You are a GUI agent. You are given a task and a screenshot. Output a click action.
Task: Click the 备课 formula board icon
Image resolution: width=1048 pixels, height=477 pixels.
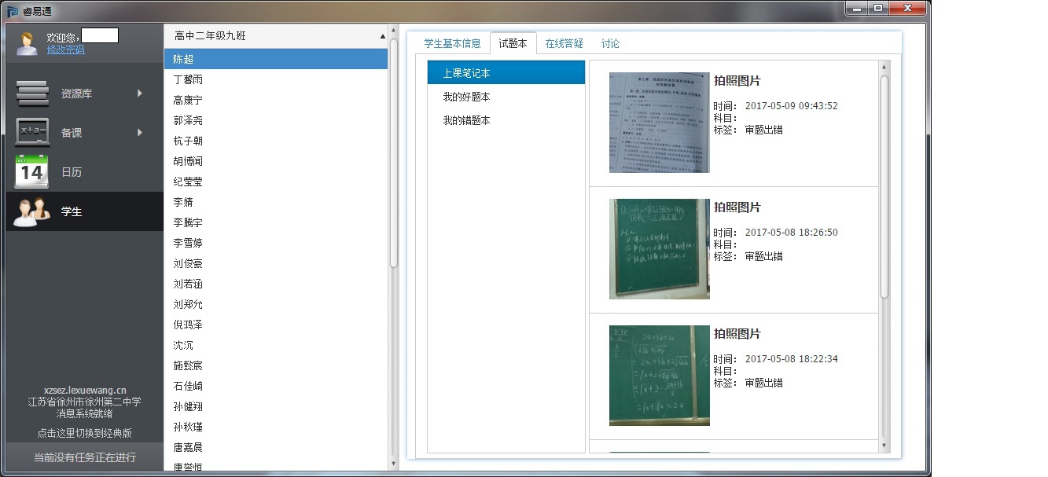(32, 133)
